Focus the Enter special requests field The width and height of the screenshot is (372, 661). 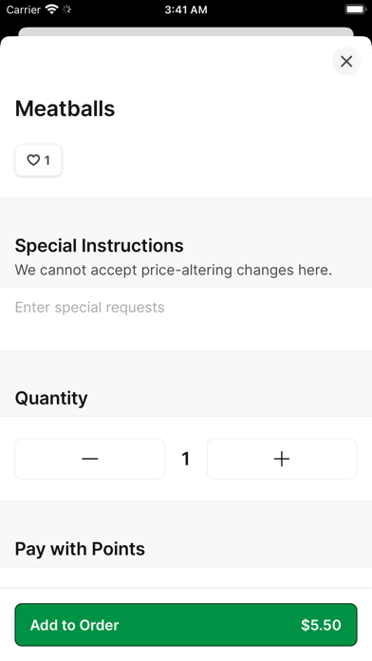(186, 319)
